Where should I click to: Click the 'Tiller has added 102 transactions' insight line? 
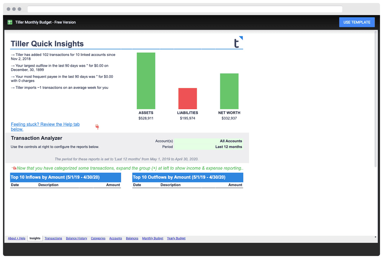[63, 57]
